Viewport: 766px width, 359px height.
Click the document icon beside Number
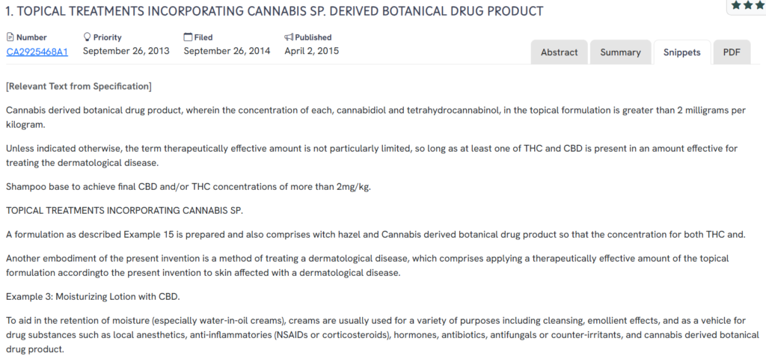pos(10,37)
